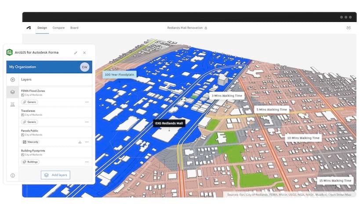Viewport: 363px width, 204px height.
Task: Collapse the ArcGIS panel with pin icon
Action: pyautogui.click(x=76, y=53)
